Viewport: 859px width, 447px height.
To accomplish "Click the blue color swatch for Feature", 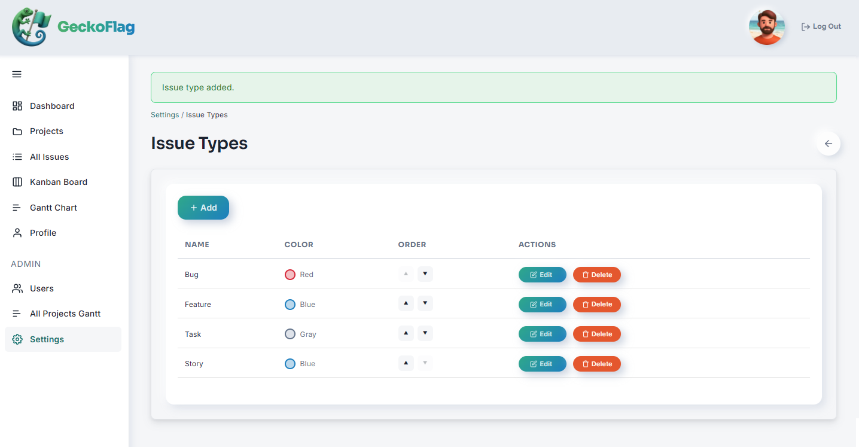I will (x=290, y=305).
